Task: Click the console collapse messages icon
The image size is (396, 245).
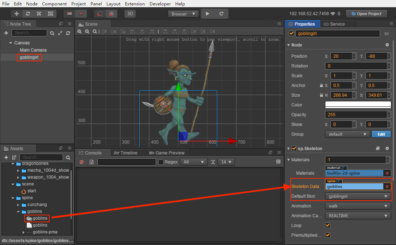Action: pyautogui.click(x=278, y=162)
